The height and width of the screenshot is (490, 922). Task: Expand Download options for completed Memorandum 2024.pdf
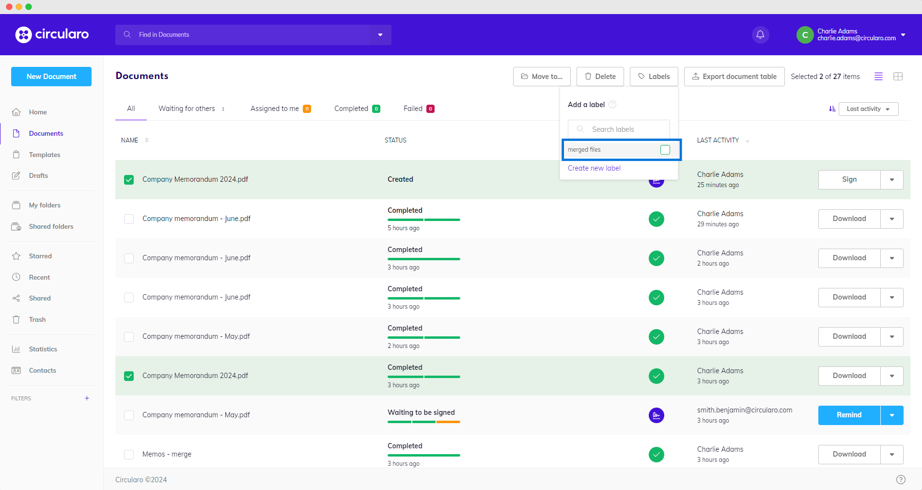(892, 376)
